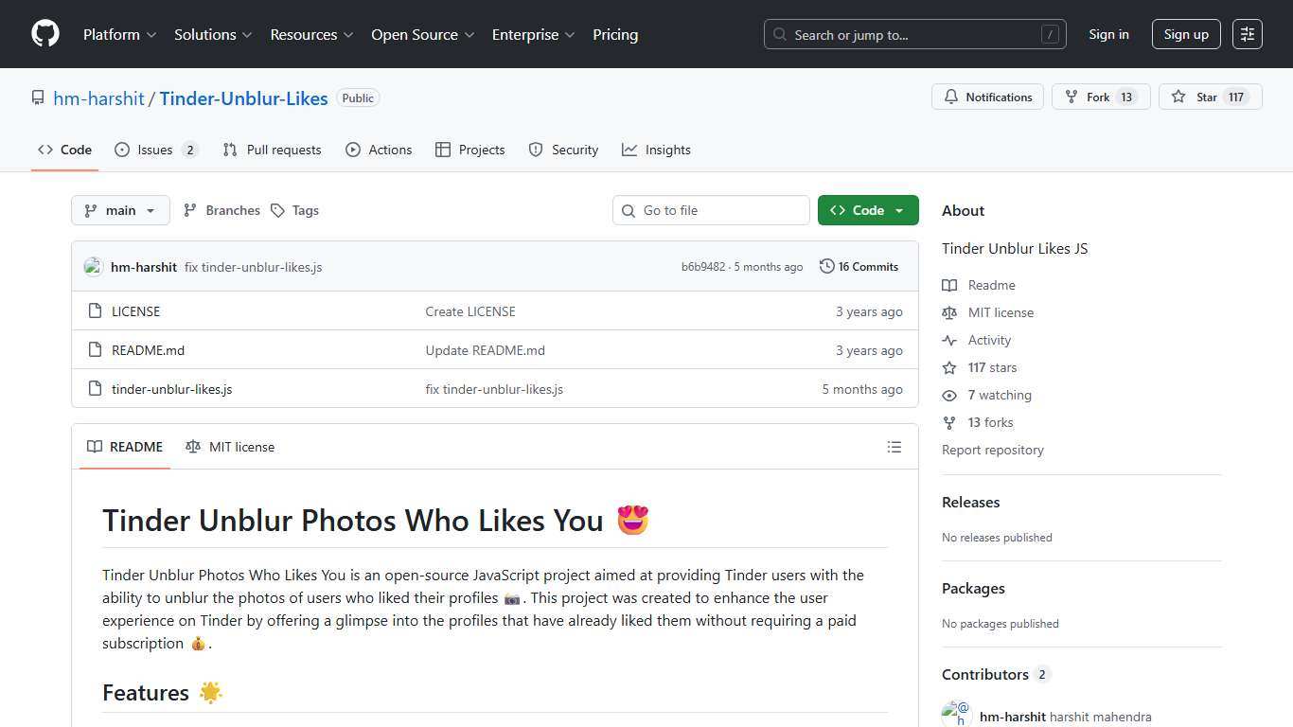Open the hm-harshit profile link
The image size is (1293, 727).
click(98, 98)
